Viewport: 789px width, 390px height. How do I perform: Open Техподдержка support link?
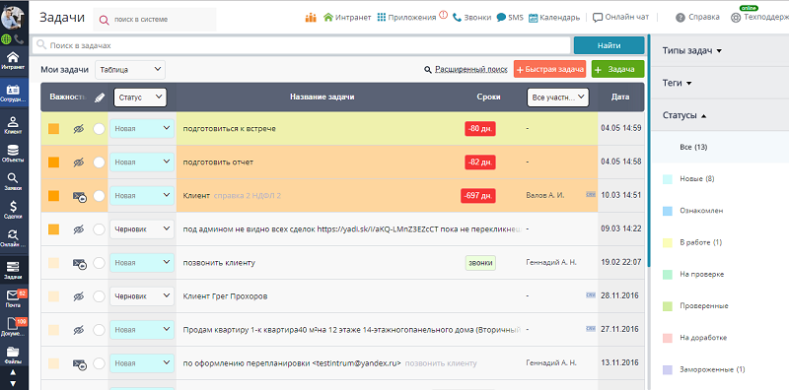point(759,18)
